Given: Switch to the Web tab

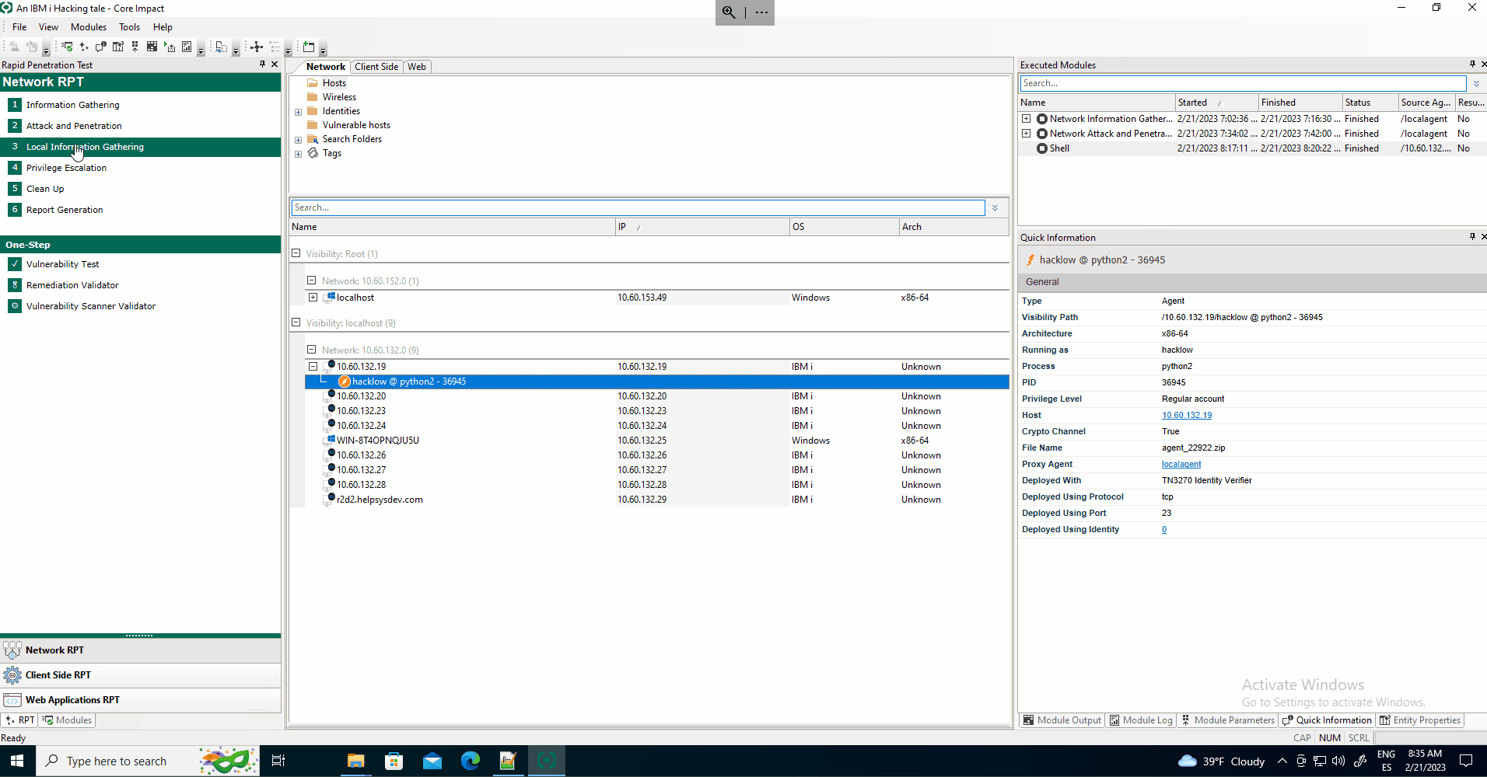Looking at the screenshot, I should (417, 67).
